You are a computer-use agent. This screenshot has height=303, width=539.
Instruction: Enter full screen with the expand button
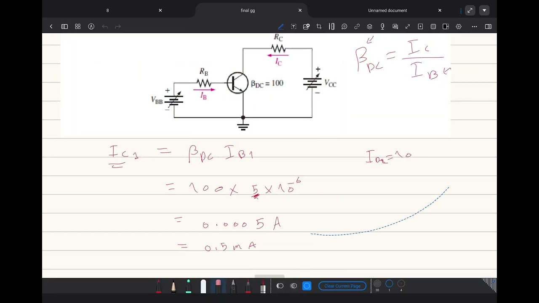pos(470,10)
